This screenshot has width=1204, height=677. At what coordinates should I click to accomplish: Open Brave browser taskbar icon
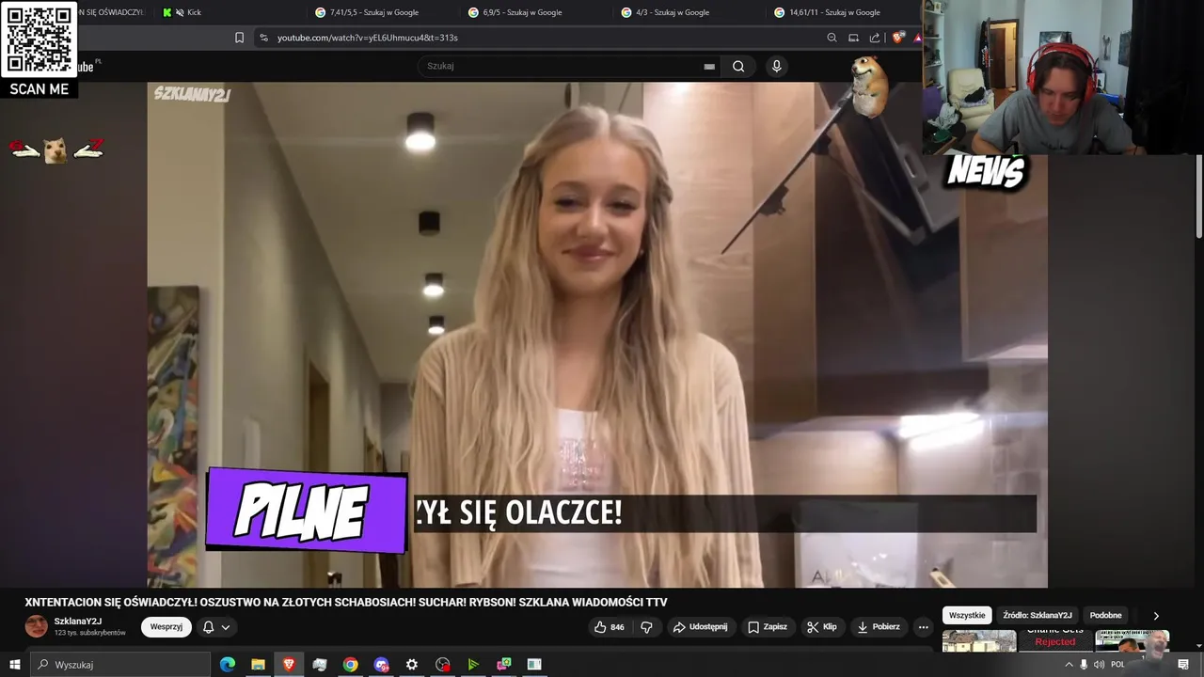point(289,664)
